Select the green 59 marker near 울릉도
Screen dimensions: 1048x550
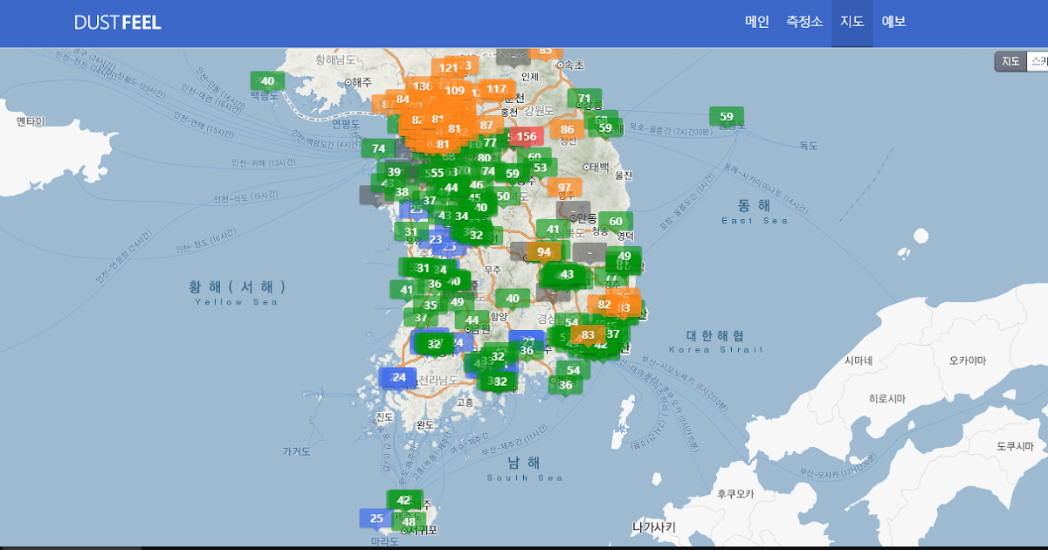pyautogui.click(x=726, y=115)
